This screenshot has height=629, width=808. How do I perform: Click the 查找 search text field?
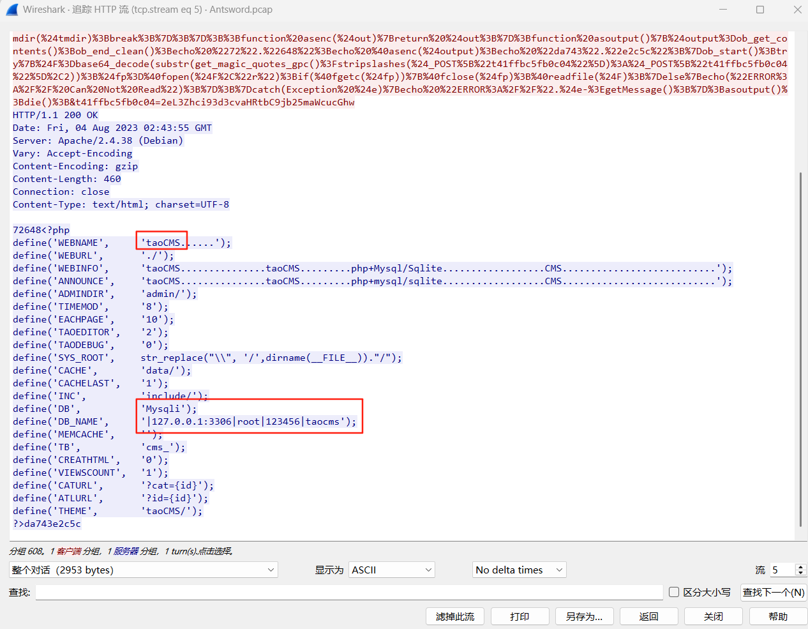[x=348, y=592]
